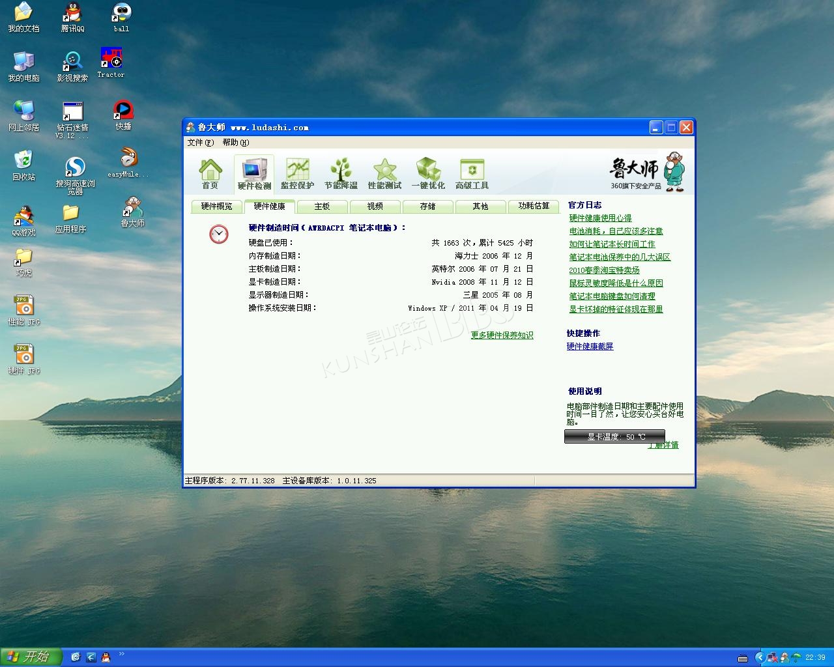Launch QQ from quick launch bar
Screen dimensions: 834x667
click(x=106, y=657)
